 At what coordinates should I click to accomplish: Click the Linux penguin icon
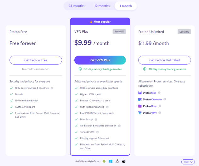(x=117, y=161)
